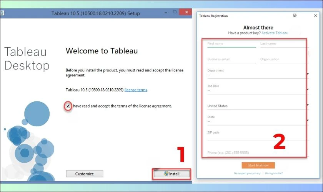Open the United States country dropdown

258,106
